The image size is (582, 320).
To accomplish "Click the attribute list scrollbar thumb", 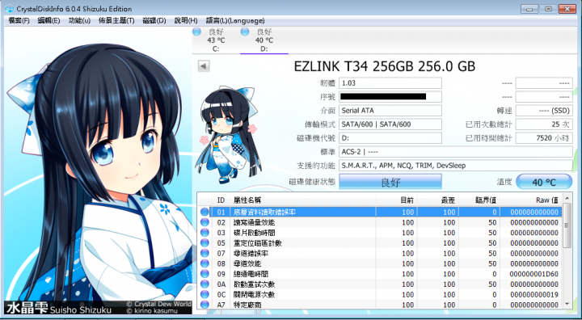I will pos(567,225).
